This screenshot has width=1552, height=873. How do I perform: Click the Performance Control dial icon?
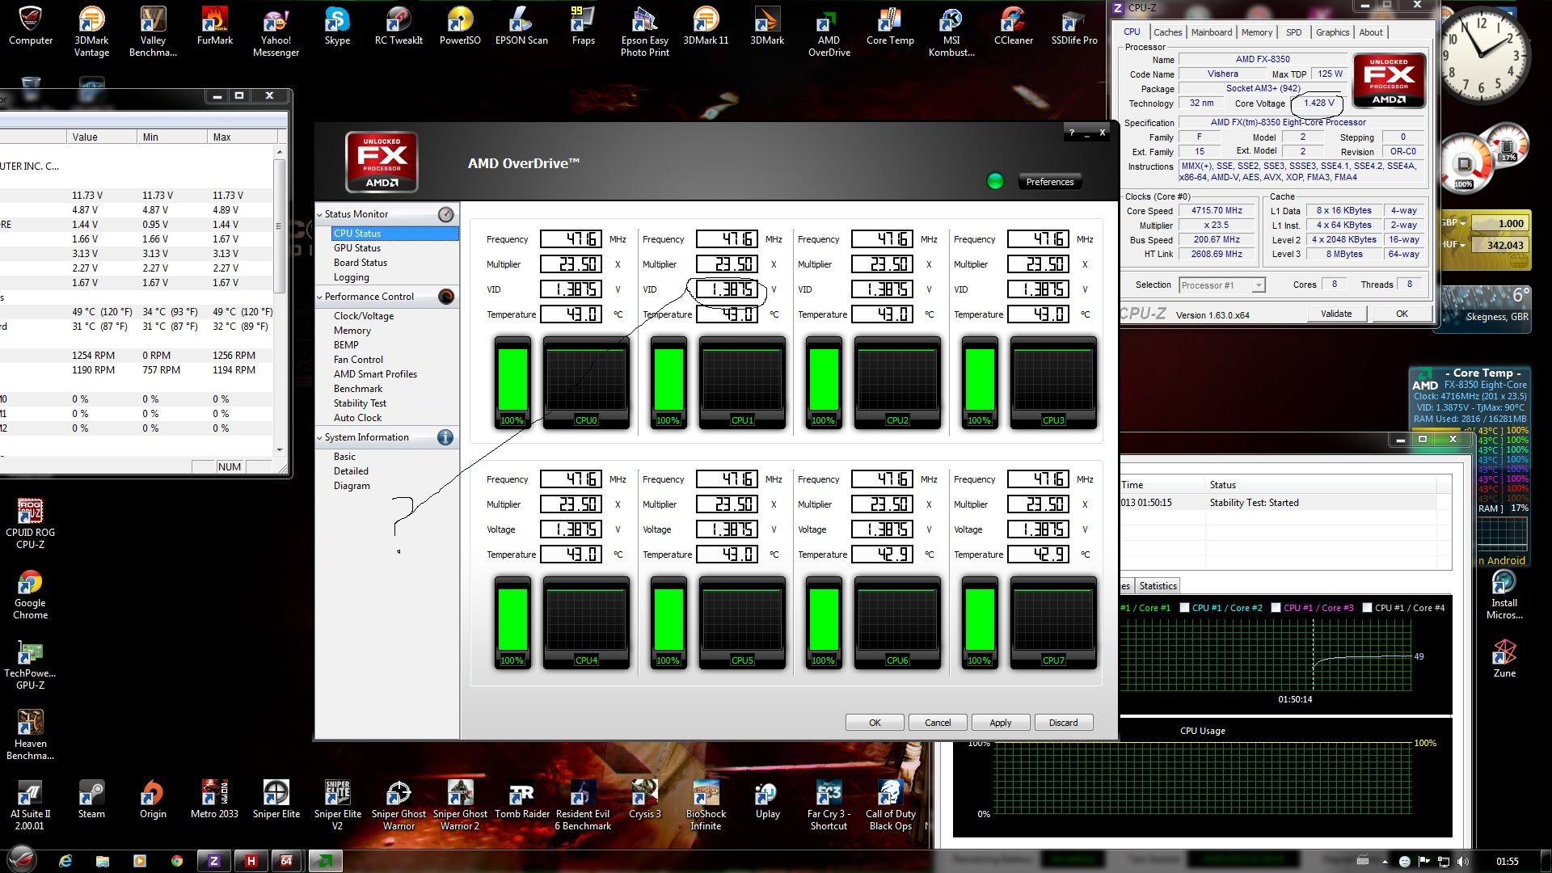[x=446, y=297]
